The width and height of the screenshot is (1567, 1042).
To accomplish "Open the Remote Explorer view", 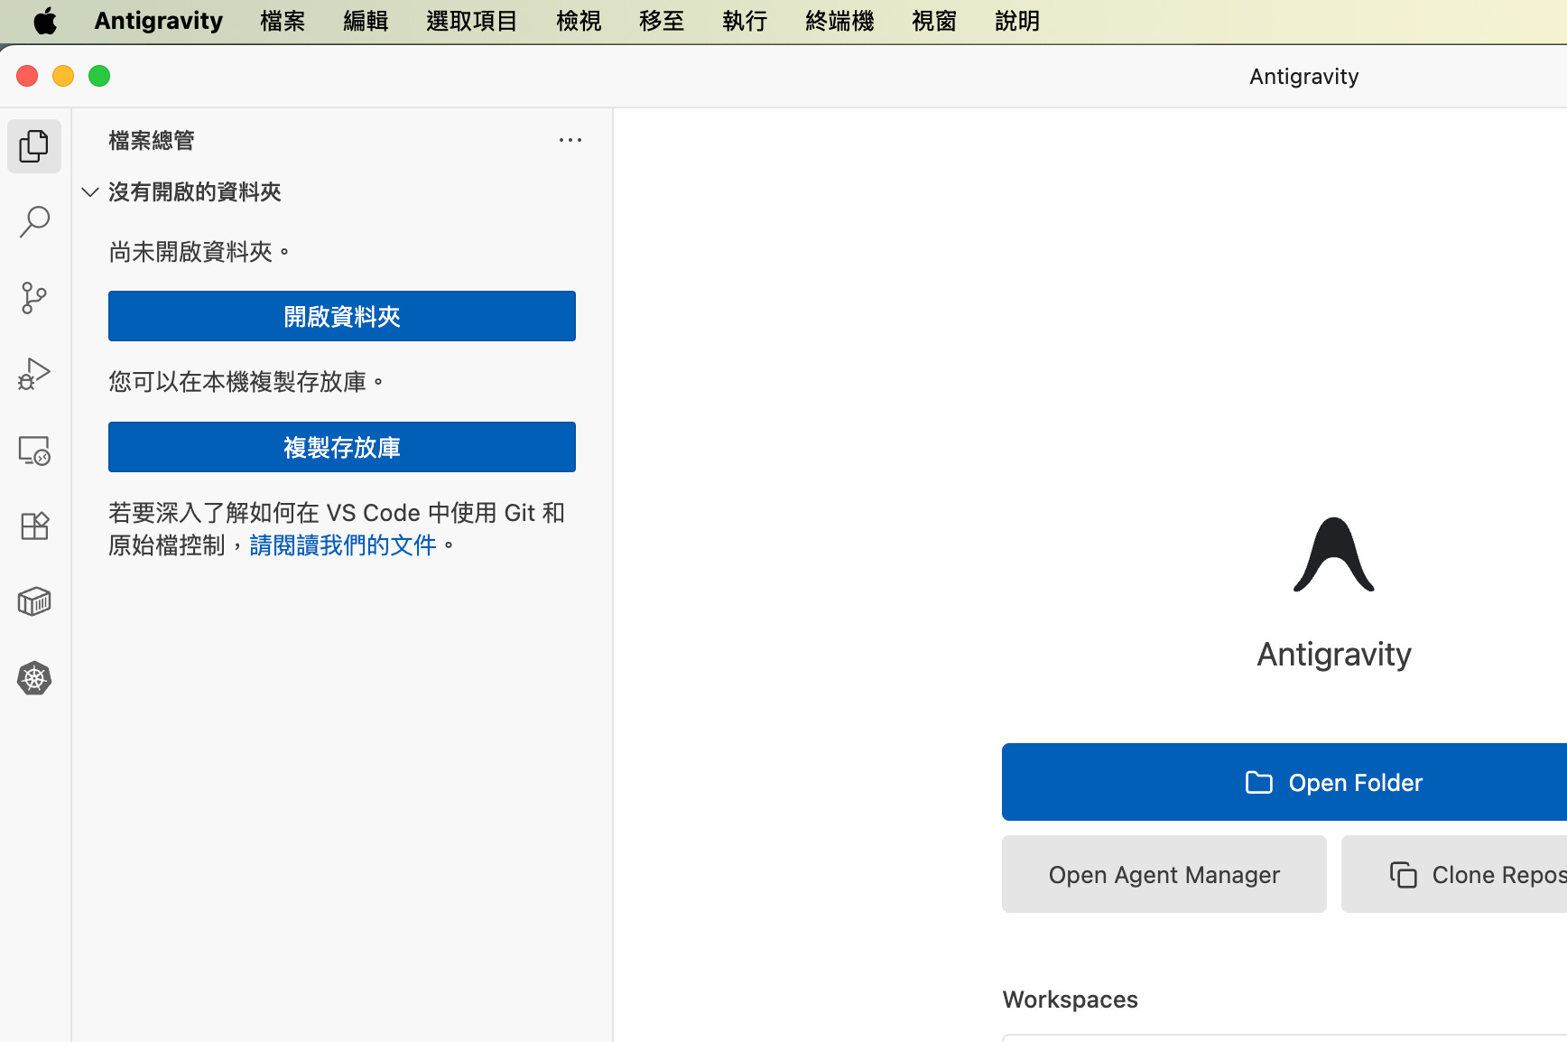I will 34,450.
